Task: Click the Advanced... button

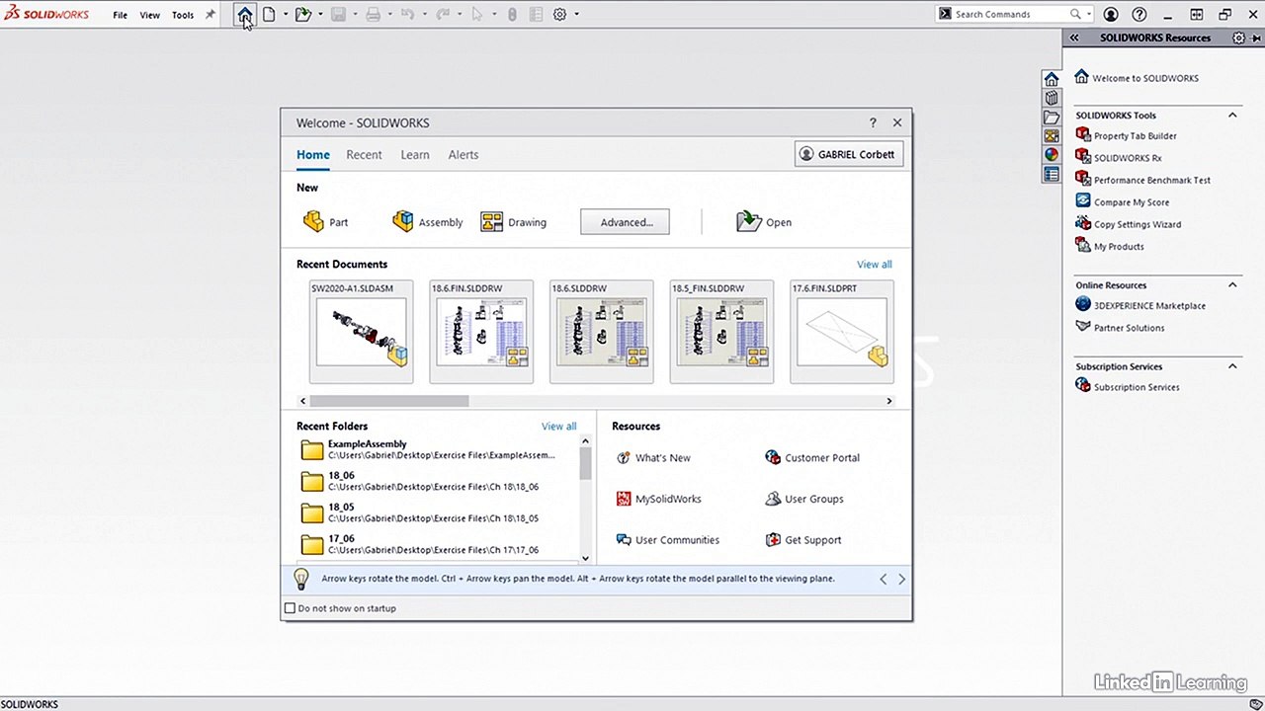Action: (x=625, y=222)
